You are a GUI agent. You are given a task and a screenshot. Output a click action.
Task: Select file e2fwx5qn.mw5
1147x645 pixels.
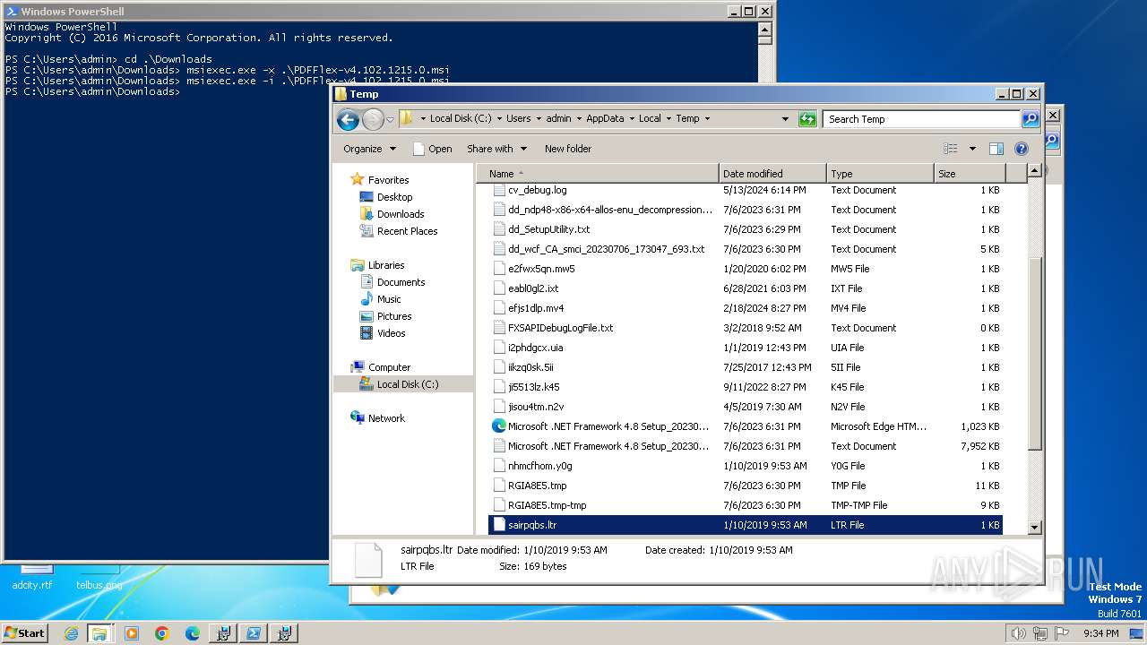(541, 269)
